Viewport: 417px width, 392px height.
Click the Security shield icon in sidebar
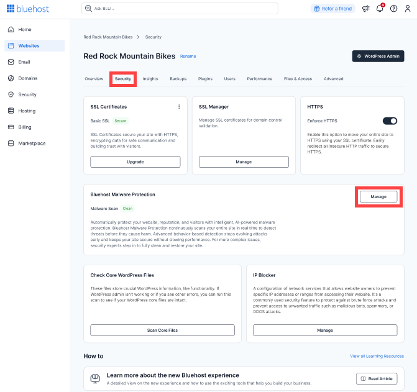click(x=11, y=94)
